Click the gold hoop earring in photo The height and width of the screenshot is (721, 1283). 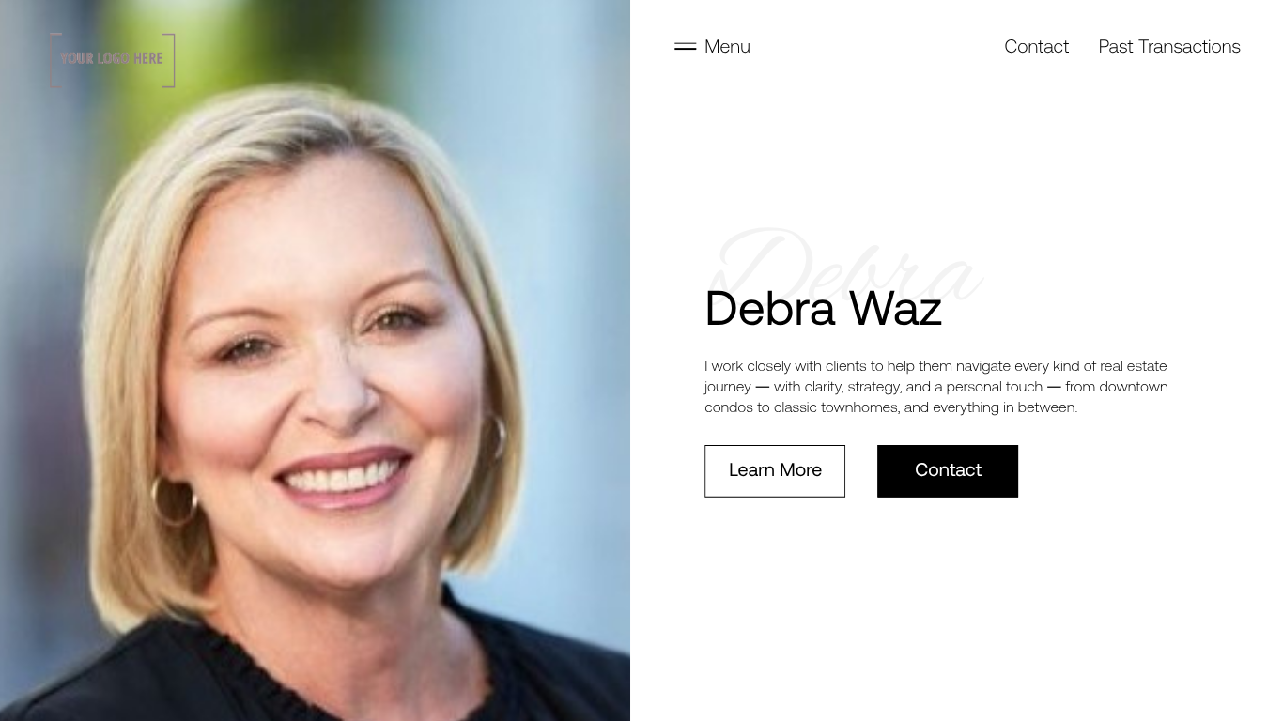pyautogui.click(x=174, y=499)
